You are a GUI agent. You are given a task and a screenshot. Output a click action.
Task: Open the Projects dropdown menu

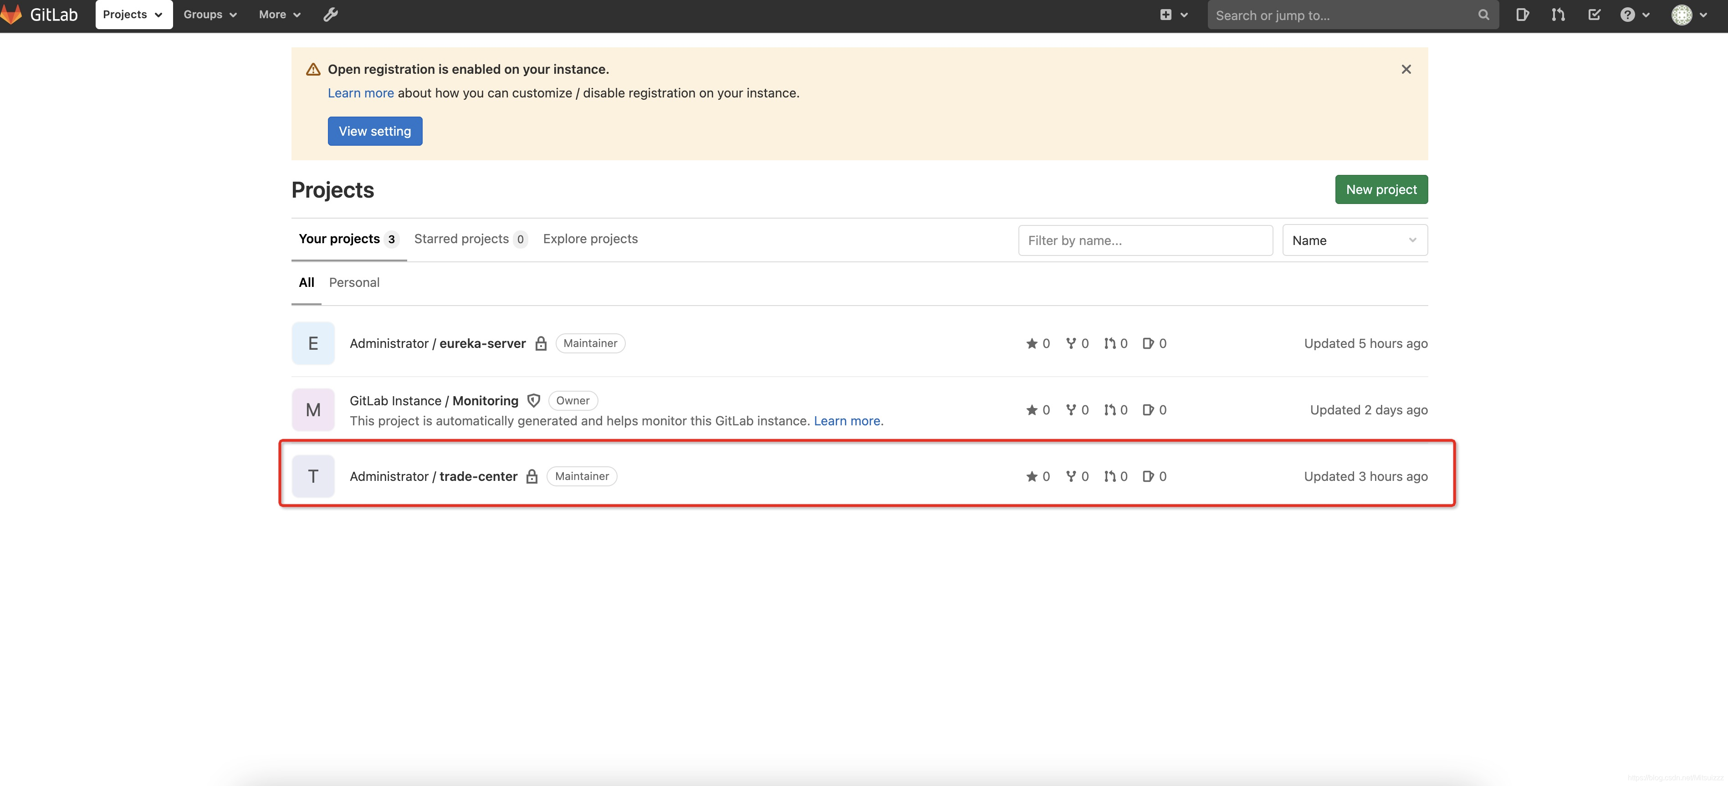[133, 15]
